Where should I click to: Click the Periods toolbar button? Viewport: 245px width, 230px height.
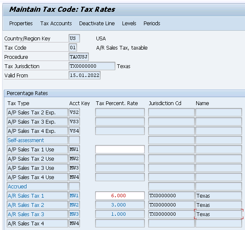152,24
